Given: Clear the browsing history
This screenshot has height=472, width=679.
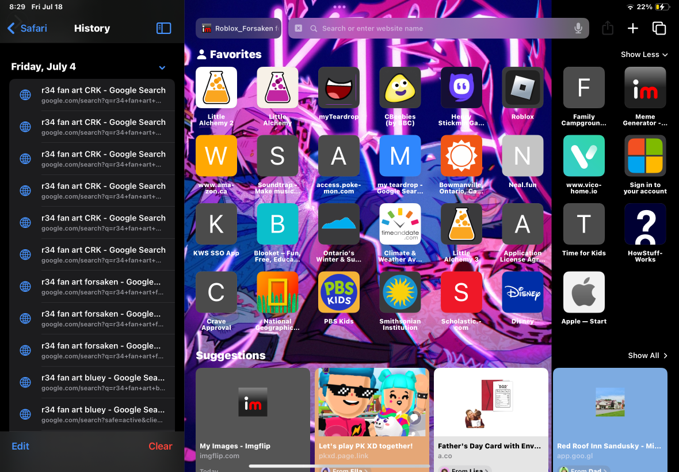Looking at the screenshot, I should (160, 446).
